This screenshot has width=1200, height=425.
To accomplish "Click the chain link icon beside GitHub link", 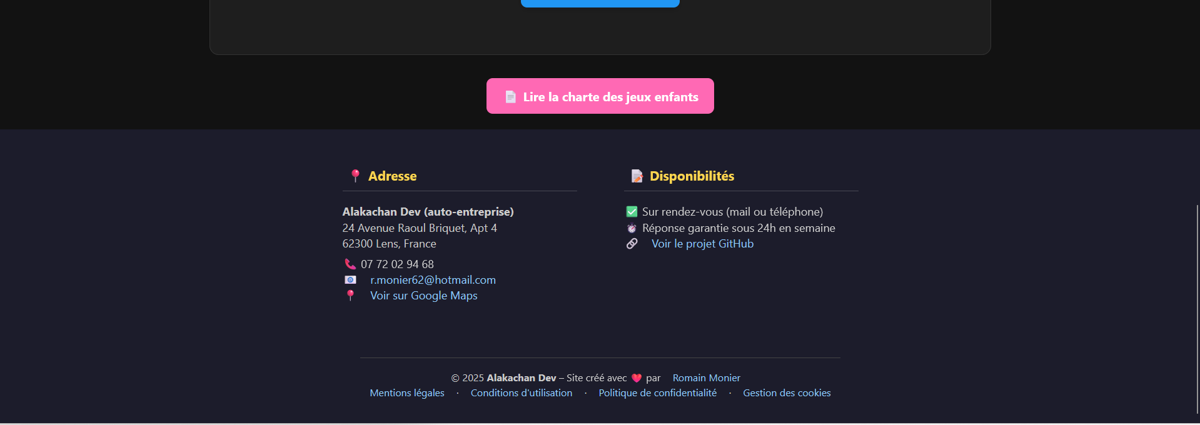I will point(632,244).
